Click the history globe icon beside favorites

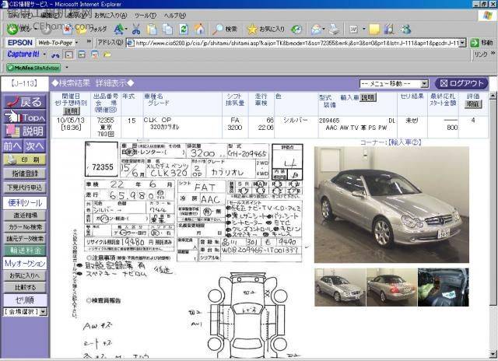coord(296,30)
